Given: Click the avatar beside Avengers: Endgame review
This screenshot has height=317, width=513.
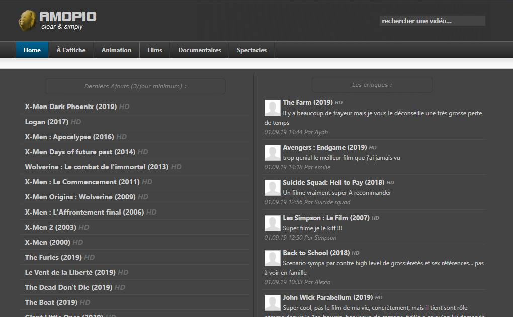Looking at the screenshot, I should (273, 153).
